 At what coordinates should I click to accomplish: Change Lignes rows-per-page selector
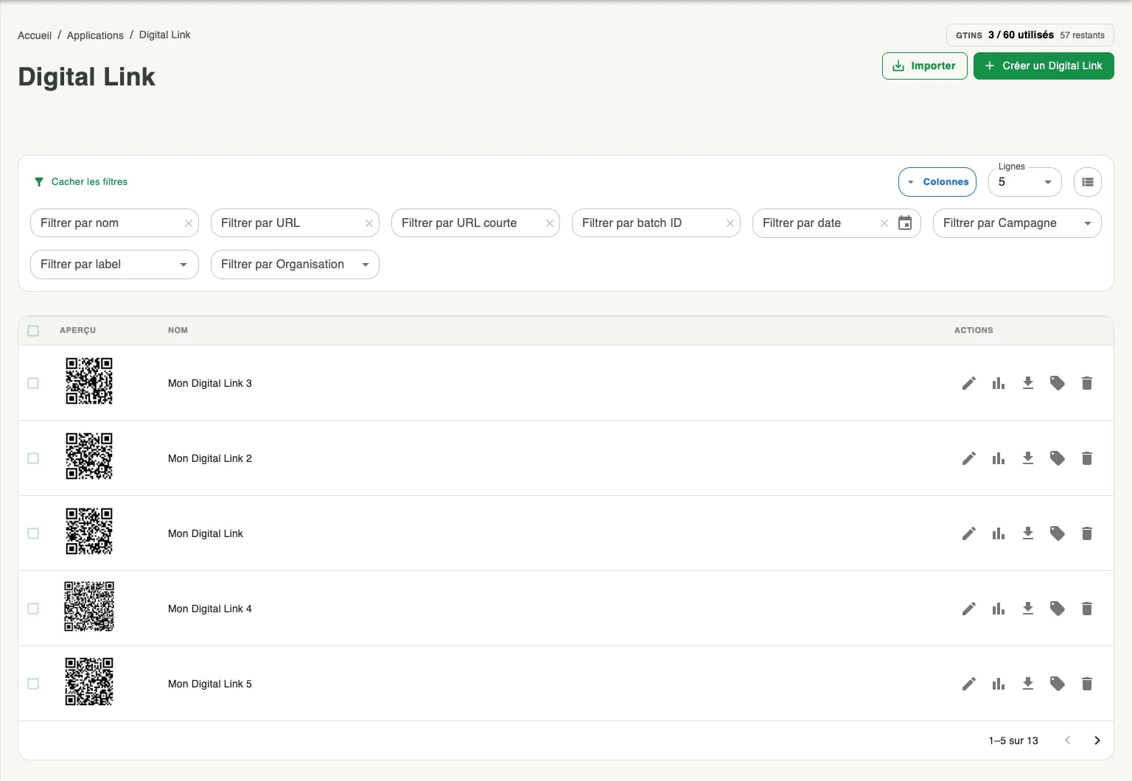pyautogui.click(x=1025, y=182)
